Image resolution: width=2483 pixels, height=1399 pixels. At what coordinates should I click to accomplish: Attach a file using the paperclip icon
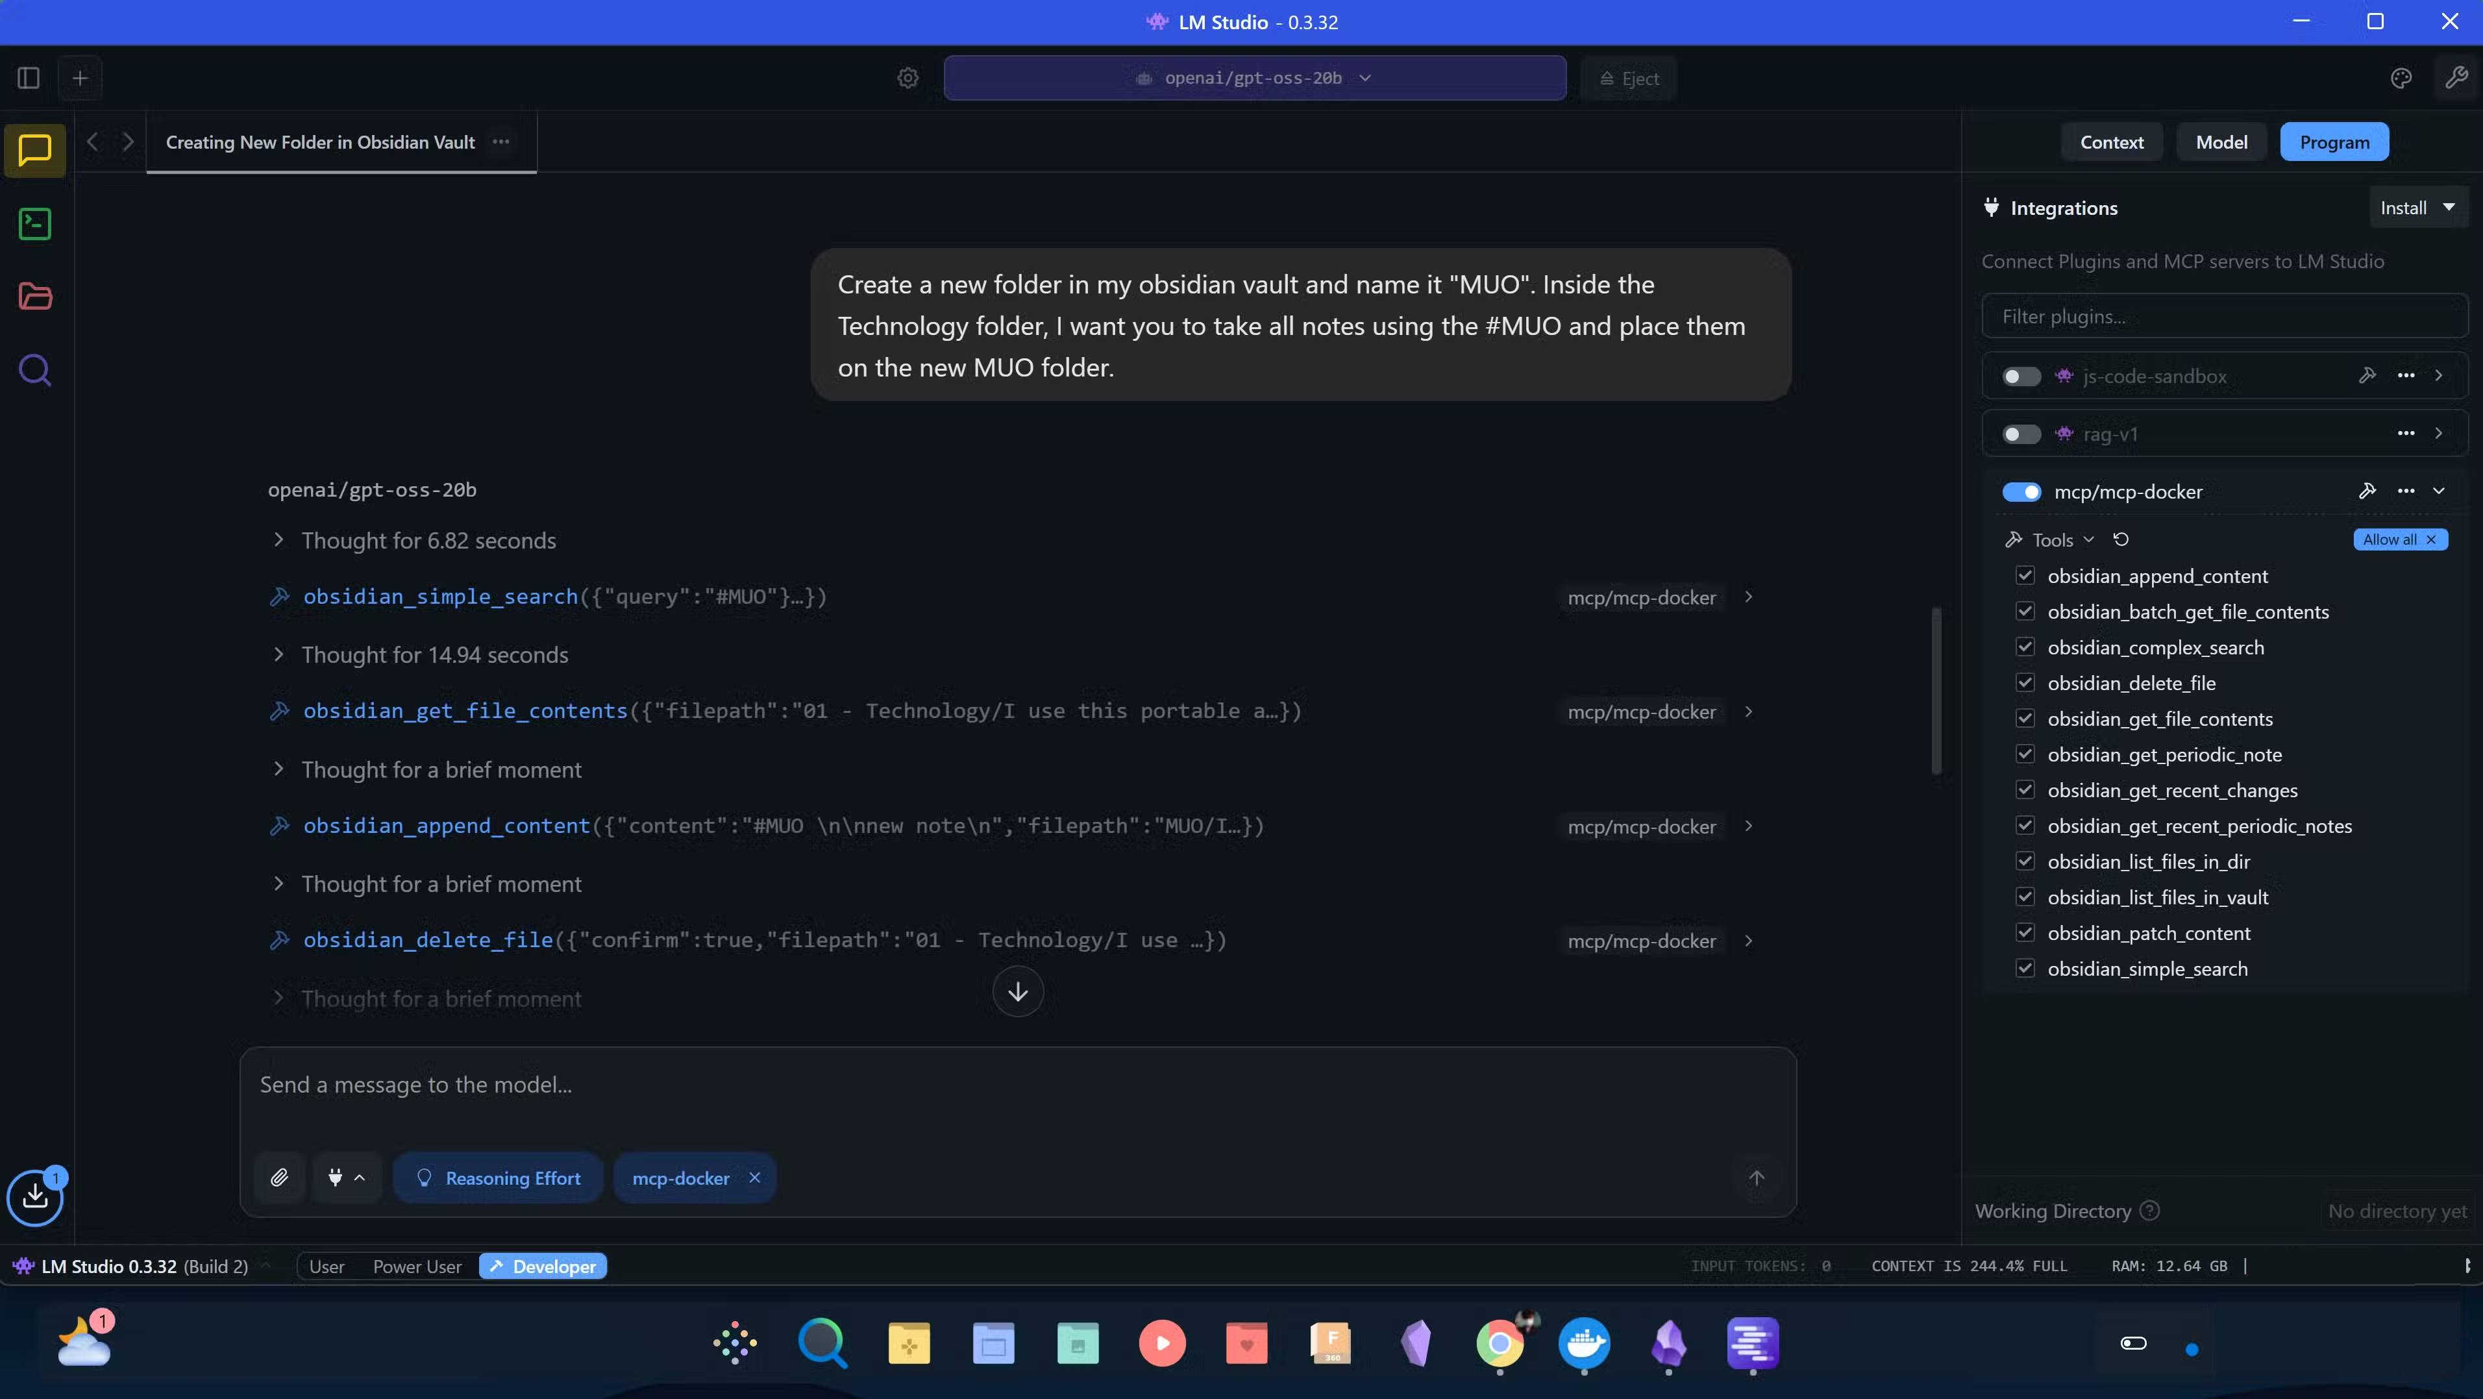pos(280,1177)
